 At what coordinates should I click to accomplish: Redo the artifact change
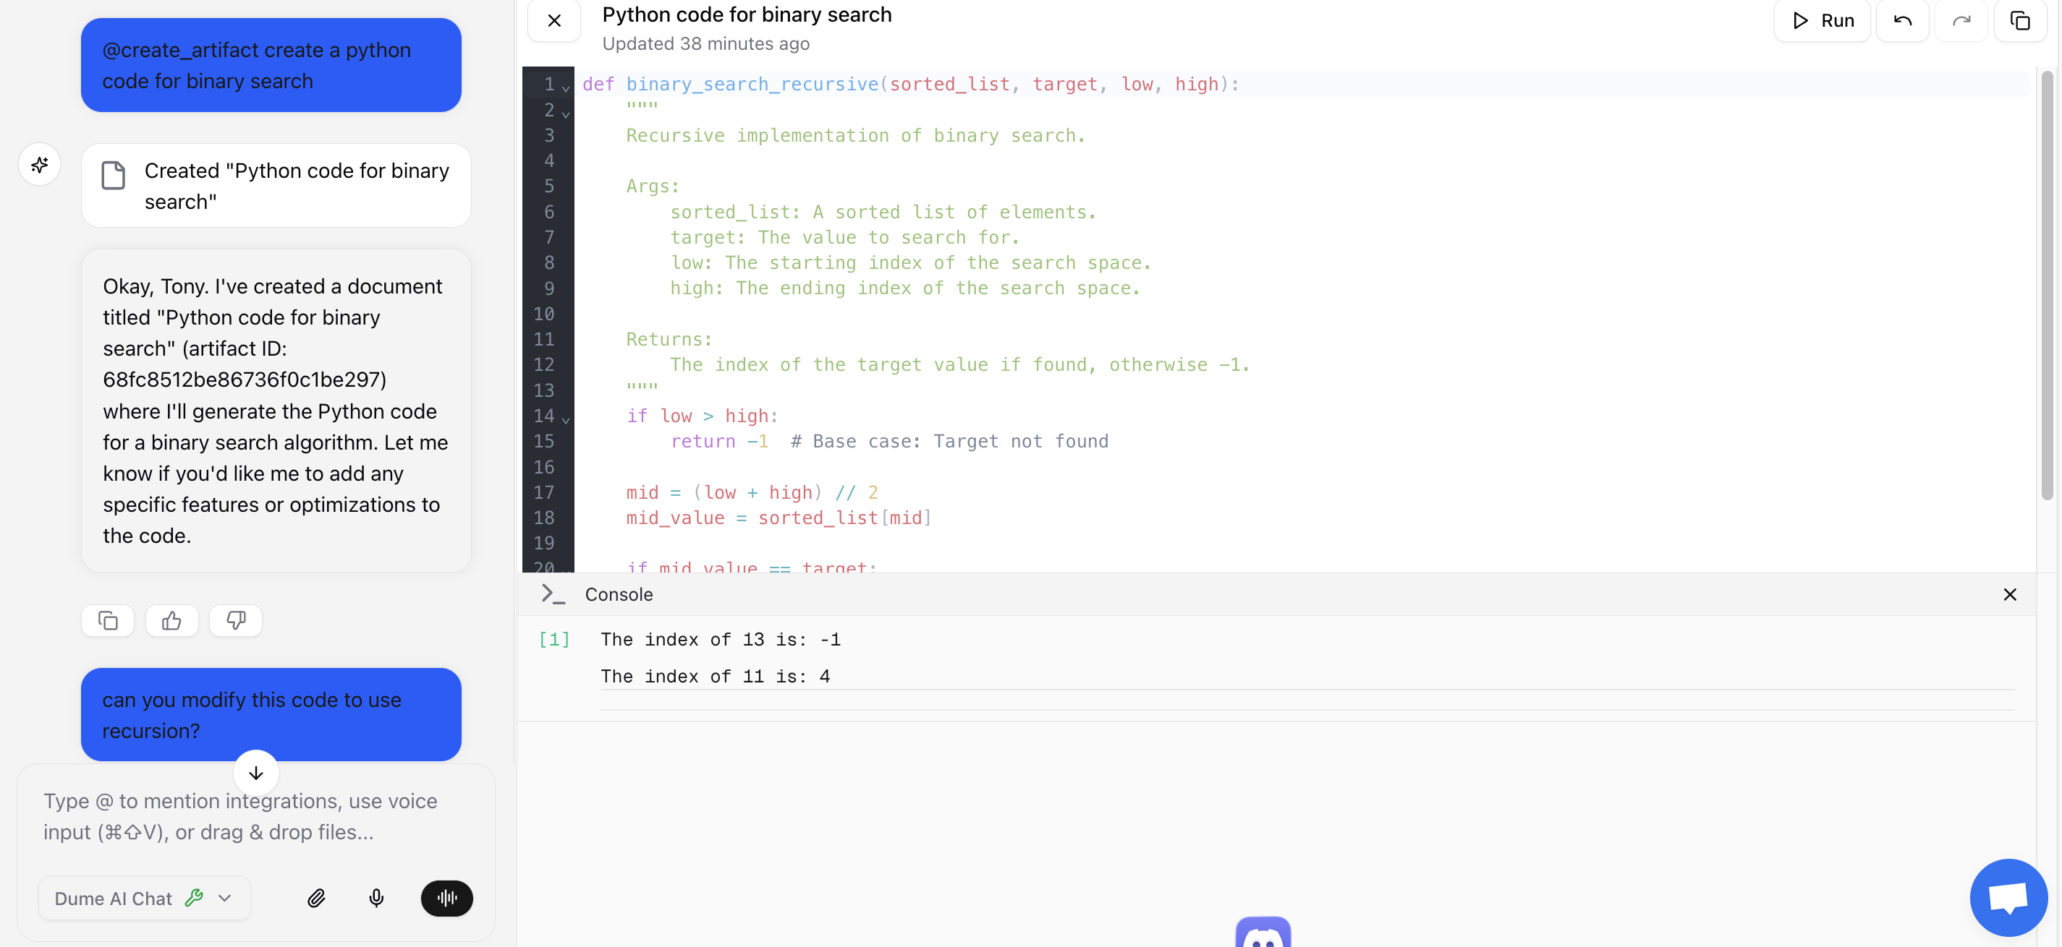pos(1961,21)
